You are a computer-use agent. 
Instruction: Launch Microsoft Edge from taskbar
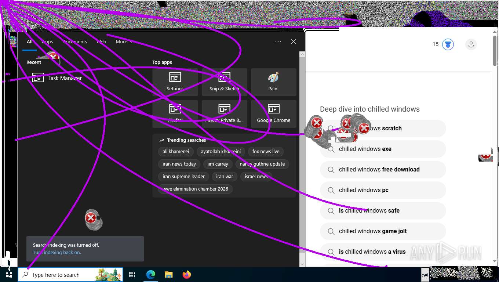[x=151, y=275]
